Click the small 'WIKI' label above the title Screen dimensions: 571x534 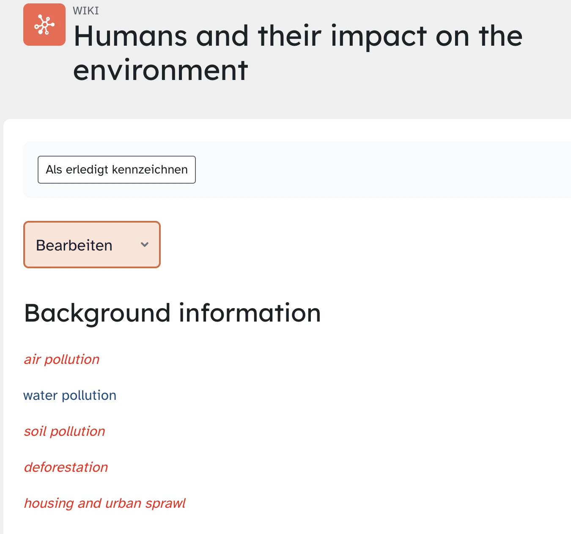86,11
